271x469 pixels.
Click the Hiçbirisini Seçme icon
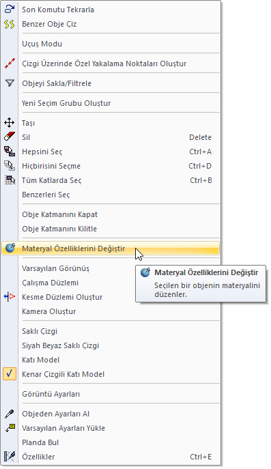10,166
